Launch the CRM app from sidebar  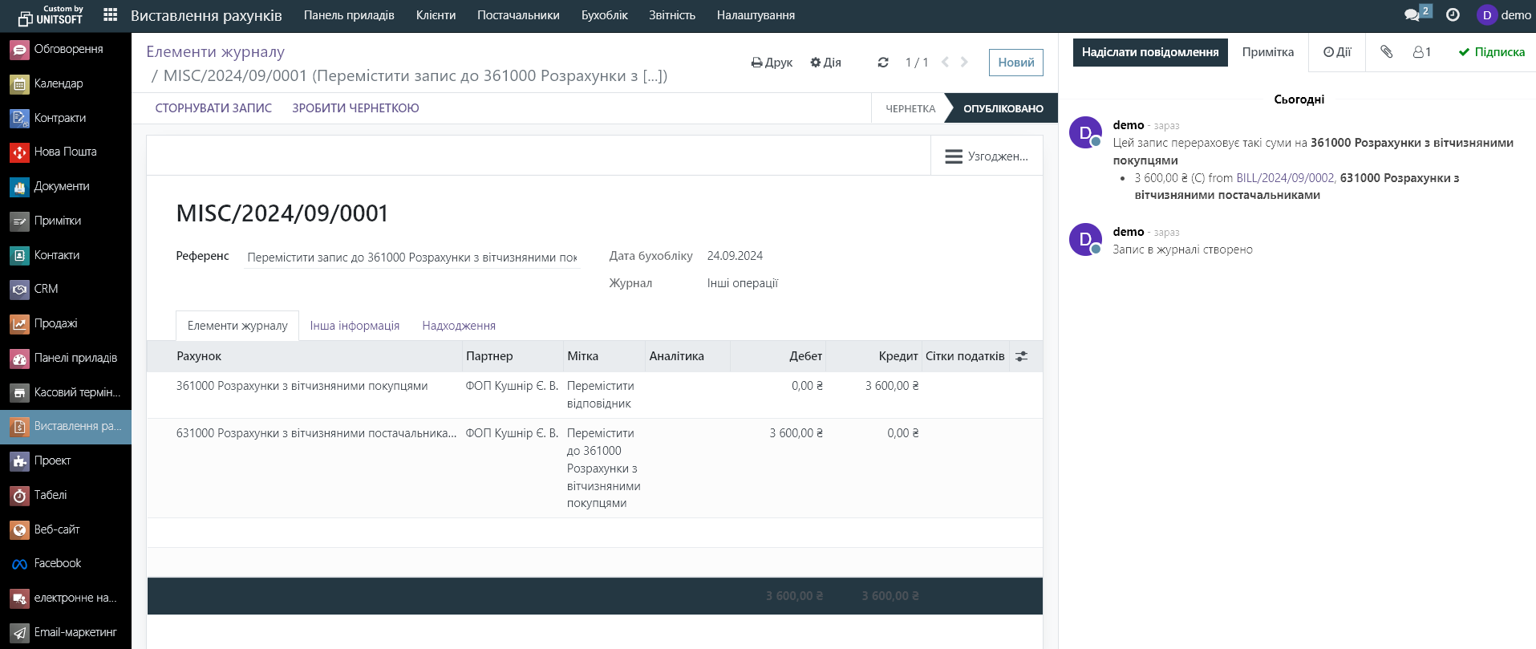(46, 289)
